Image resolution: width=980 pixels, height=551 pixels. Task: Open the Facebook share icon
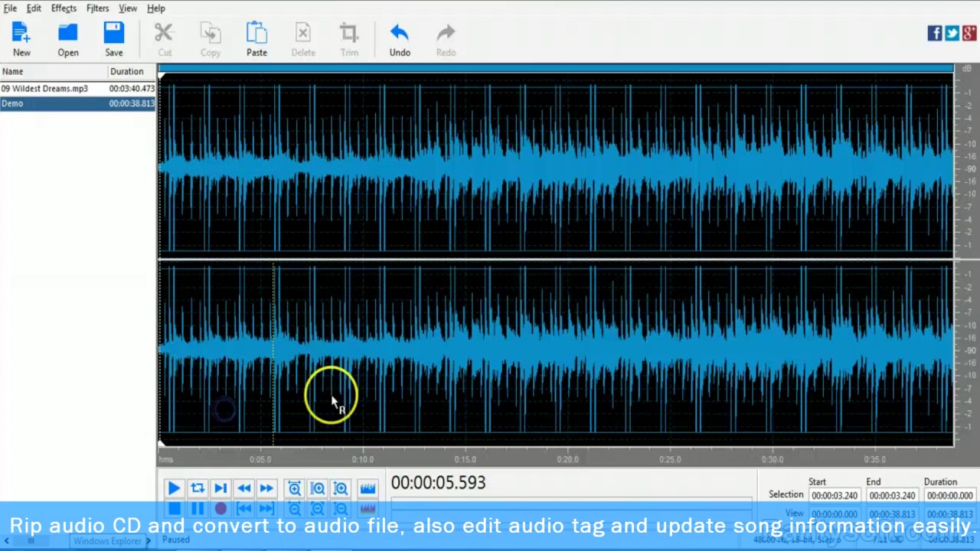[935, 33]
